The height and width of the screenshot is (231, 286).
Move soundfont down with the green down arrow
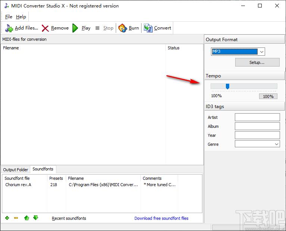pos(35,218)
